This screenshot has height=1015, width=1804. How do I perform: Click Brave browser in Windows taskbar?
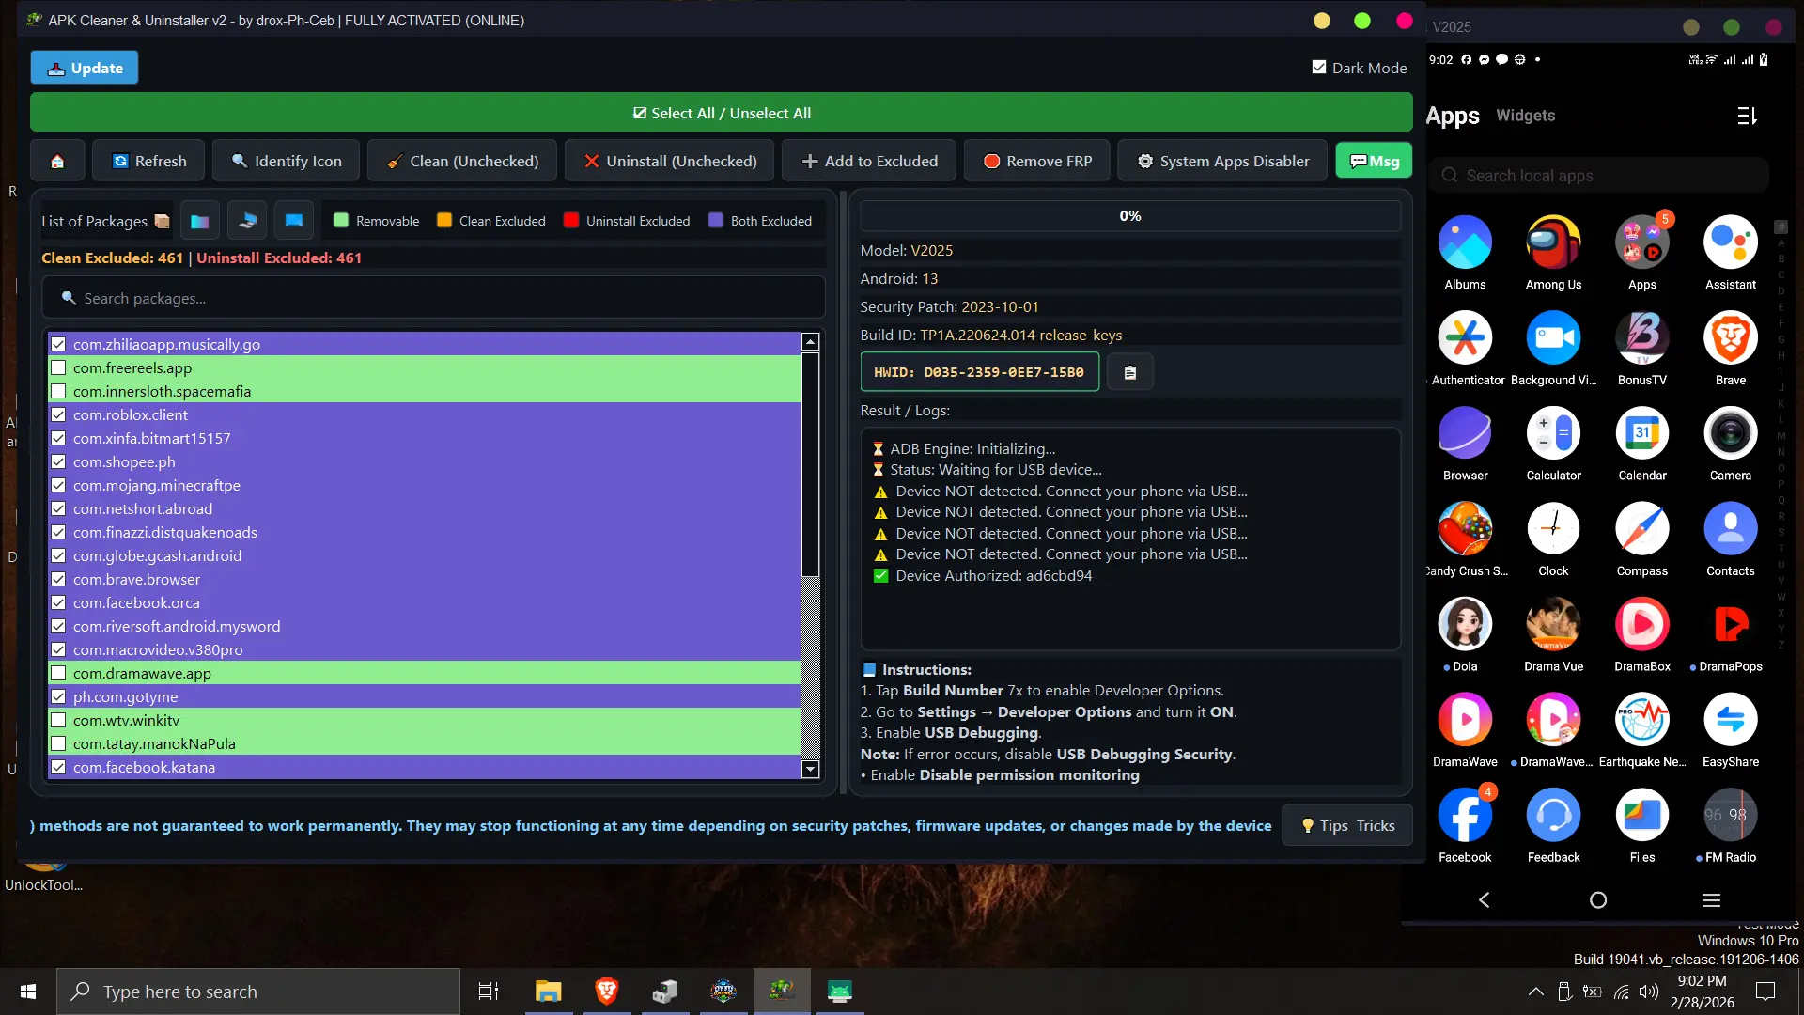pos(606,991)
